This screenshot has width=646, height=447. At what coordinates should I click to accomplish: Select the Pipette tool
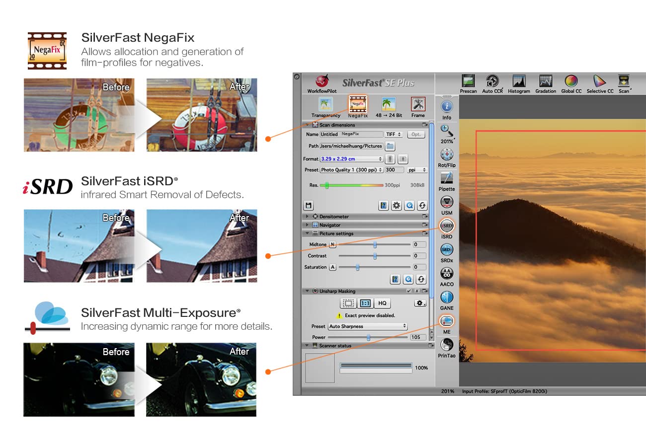[447, 178]
